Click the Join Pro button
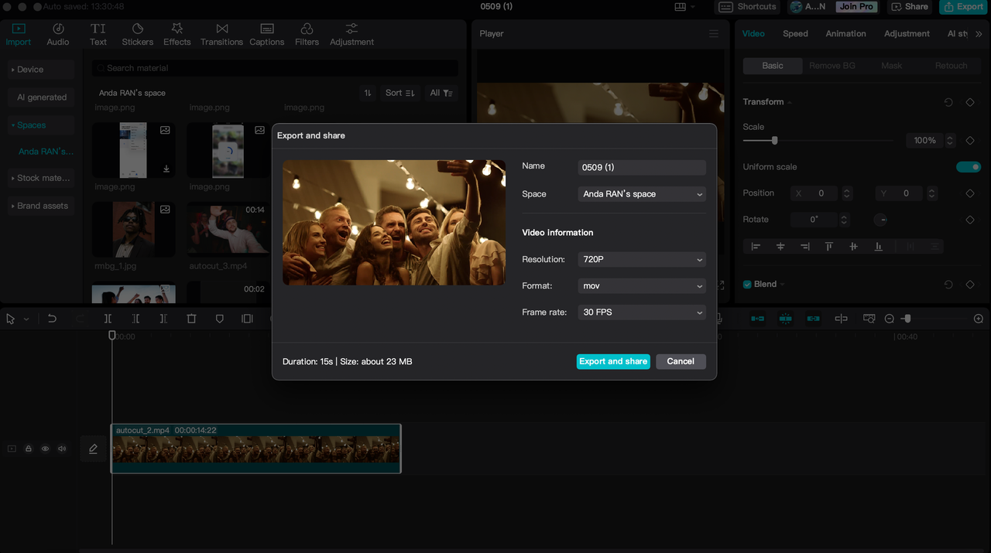The height and width of the screenshot is (553, 991). click(x=856, y=7)
